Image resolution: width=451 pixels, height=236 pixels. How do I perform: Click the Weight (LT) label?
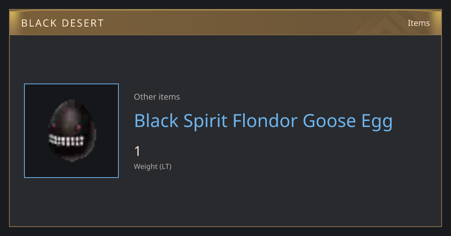pyautogui.click(x=153, y=167)
